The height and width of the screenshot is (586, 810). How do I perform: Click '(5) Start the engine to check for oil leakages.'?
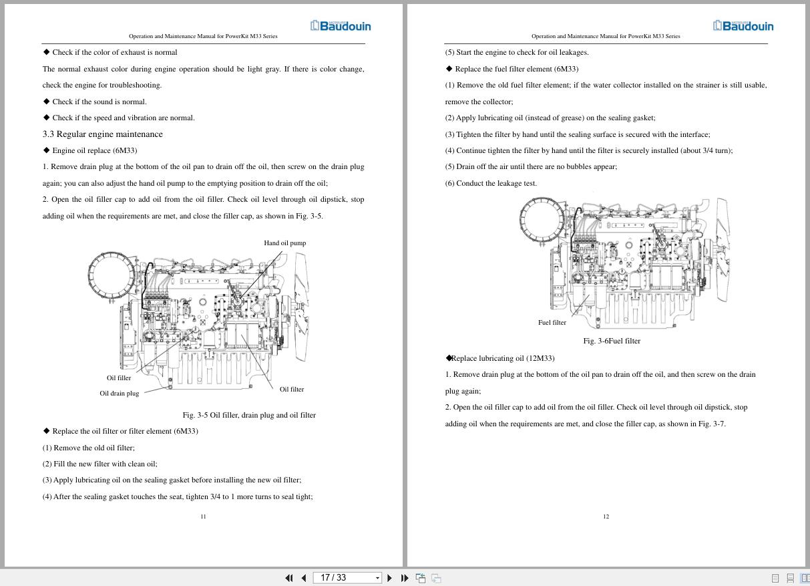[517, 52]
